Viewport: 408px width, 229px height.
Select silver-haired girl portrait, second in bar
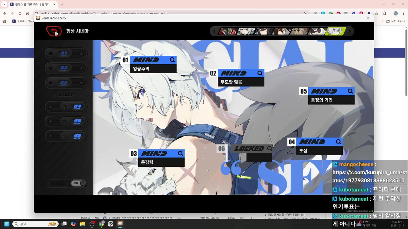tap(246, 31)
